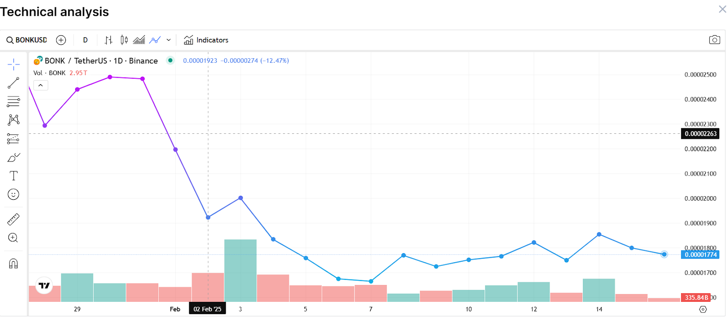This screenshot has width=728, height=320.
Task: Open the Indicators menu
Action: [x=206, y=40]
